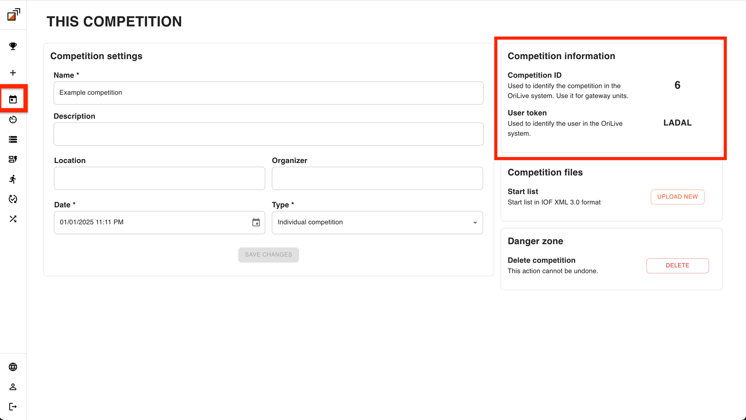
Task: Click the THIS COMPETITION page title
Action: point(114,22)
